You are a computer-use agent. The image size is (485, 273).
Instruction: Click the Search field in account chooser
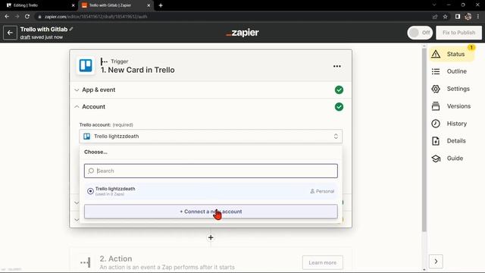tap(211, 171)
